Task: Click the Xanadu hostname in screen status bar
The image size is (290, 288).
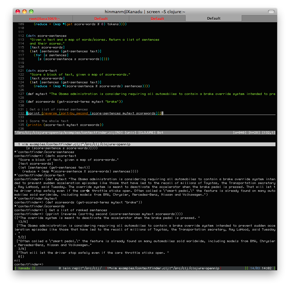Action: pyautogui.click(x=24, y=268)
